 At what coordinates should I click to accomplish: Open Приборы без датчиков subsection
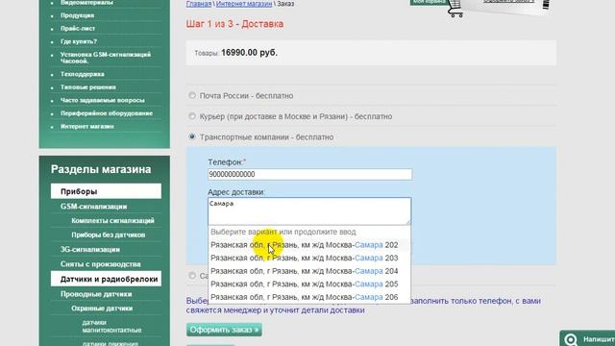pos(109,235)
